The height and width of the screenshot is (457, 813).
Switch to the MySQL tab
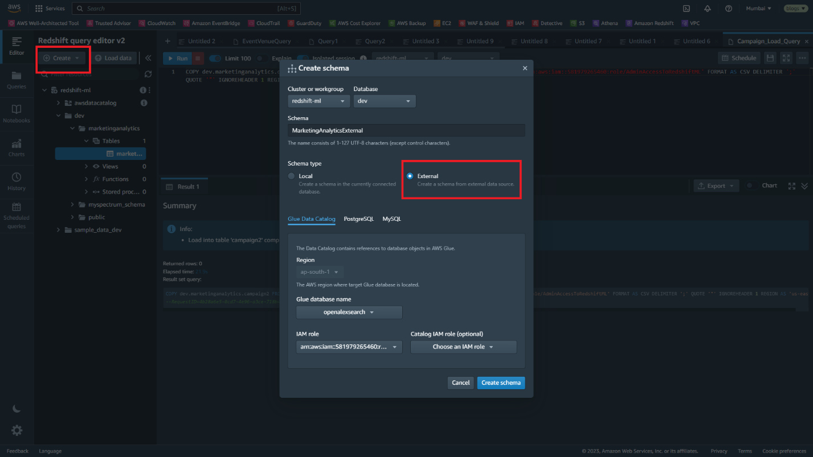tap(392, 219)
